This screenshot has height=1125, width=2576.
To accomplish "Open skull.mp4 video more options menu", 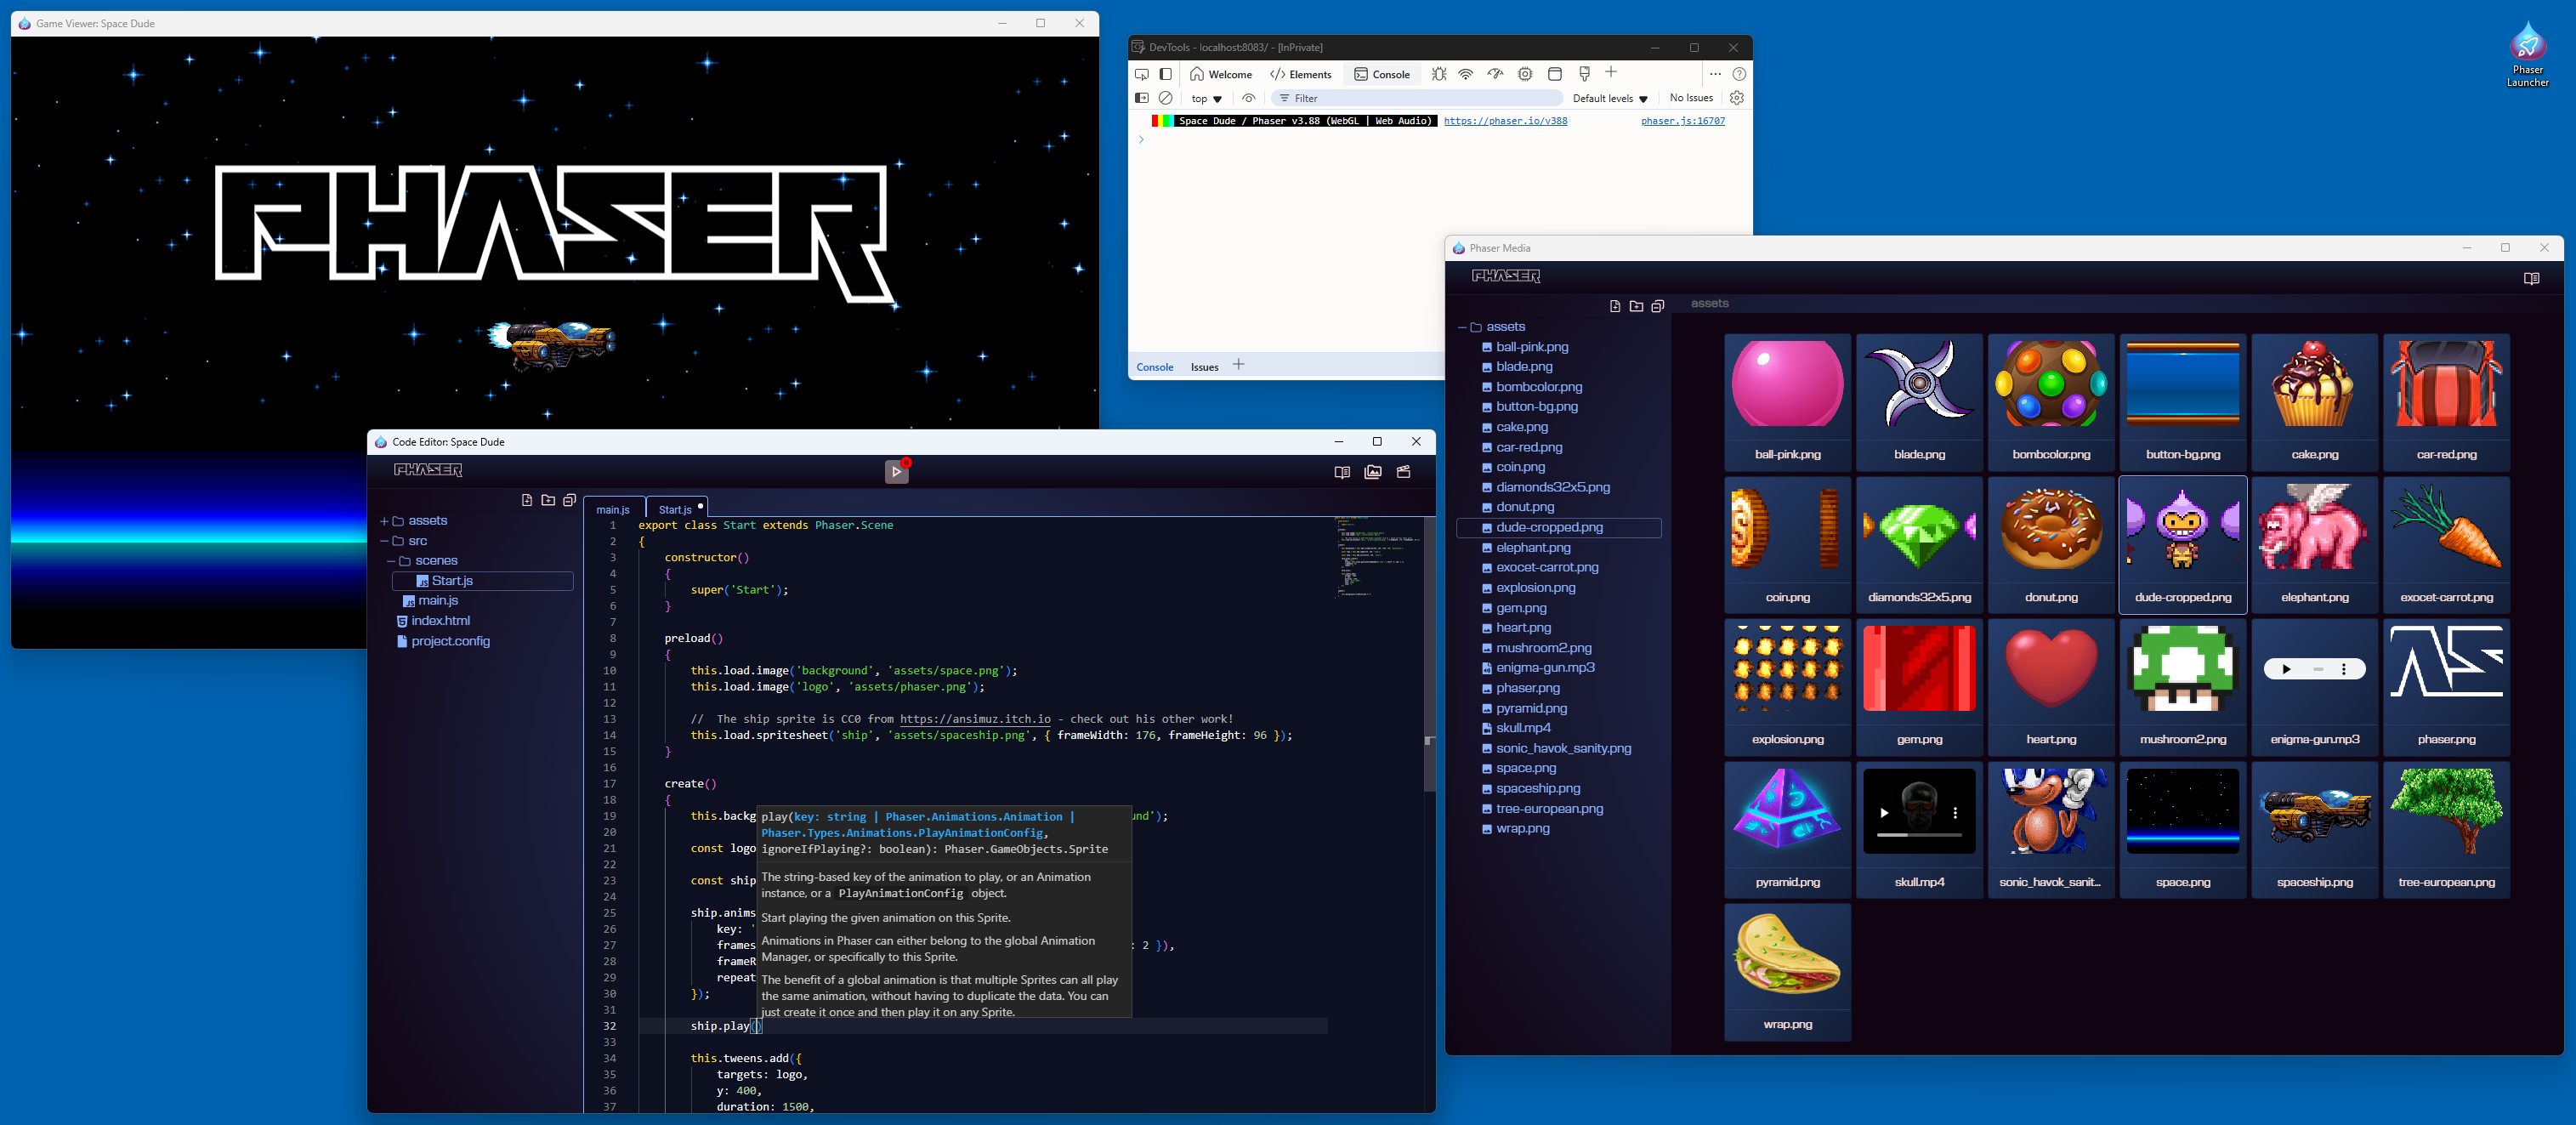I will point(1954,813).
